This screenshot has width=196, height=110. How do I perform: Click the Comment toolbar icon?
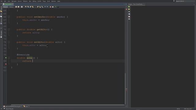pos(55,7)
